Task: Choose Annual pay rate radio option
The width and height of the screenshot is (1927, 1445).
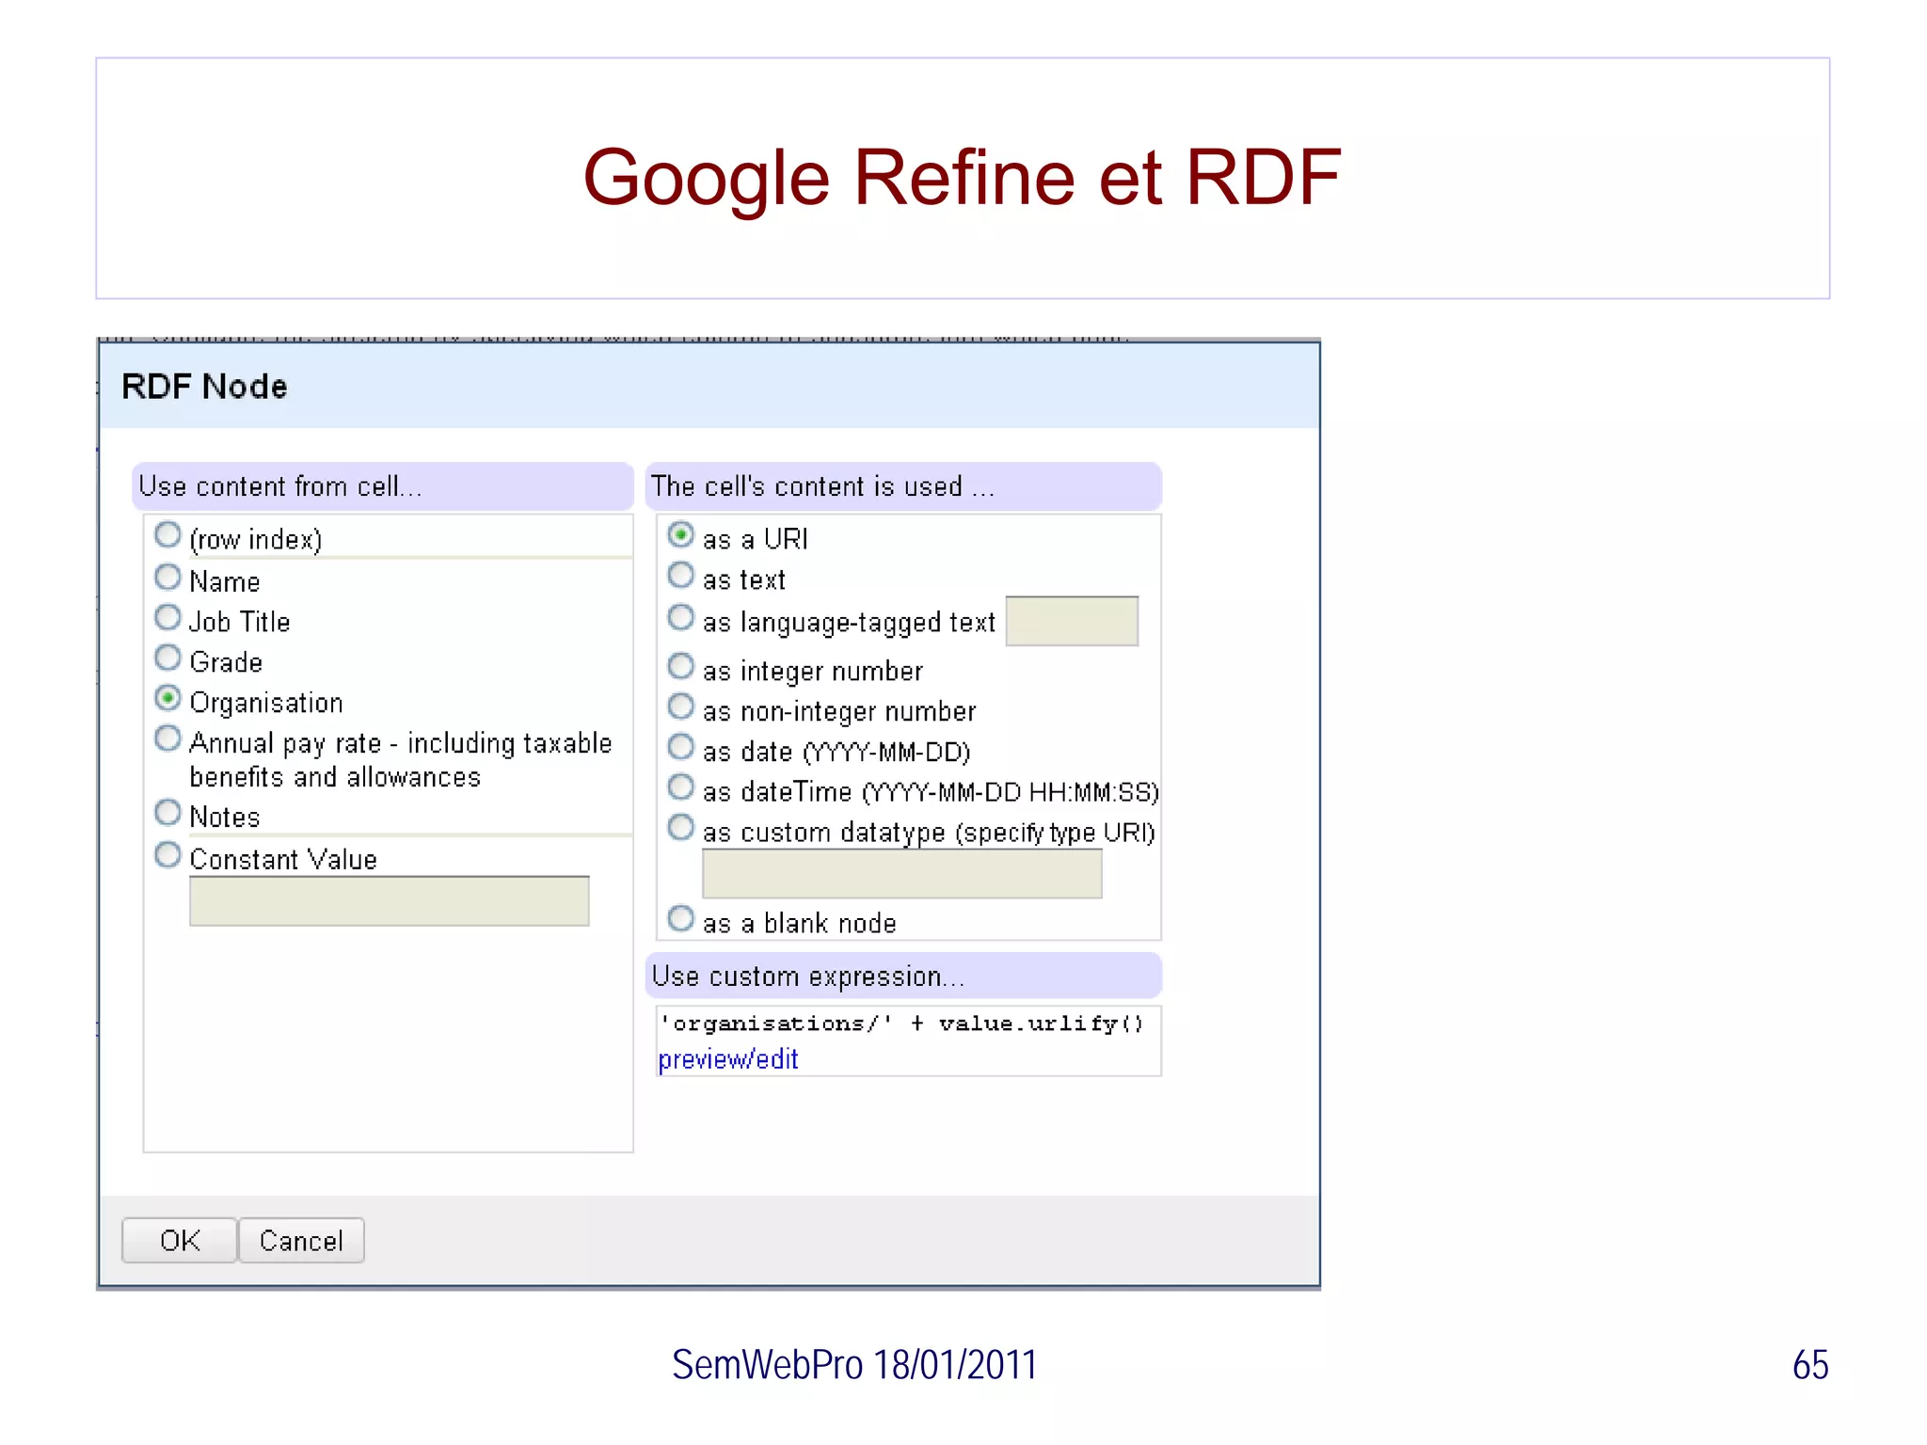Action: pos(167,738)
